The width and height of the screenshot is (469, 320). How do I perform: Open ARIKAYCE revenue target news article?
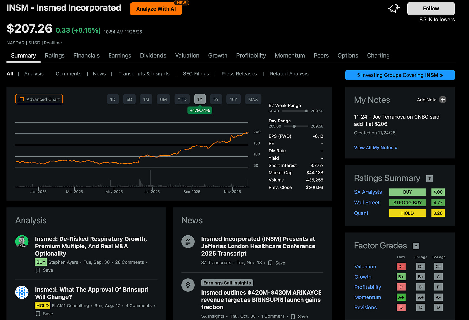point(261,300)
